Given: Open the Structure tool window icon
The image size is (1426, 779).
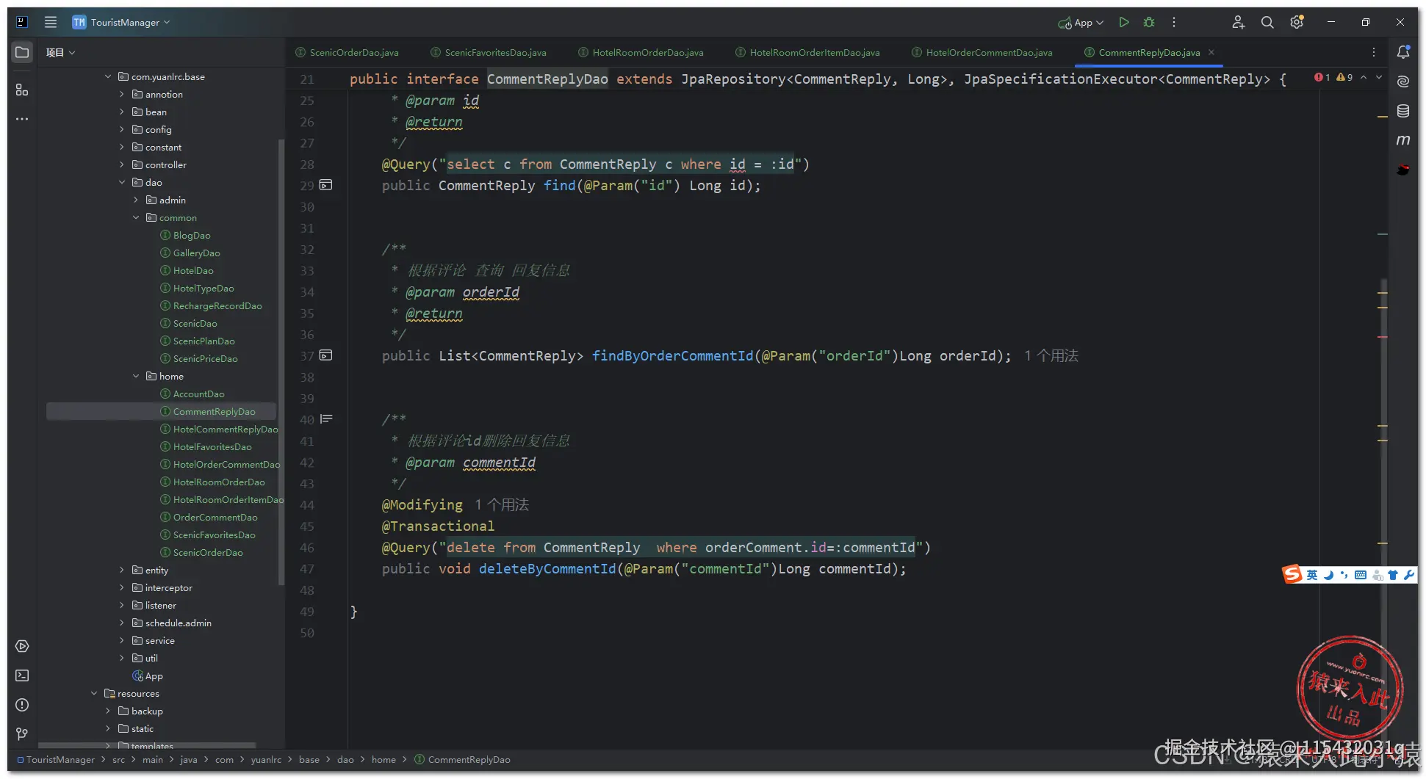Looking at the screenshot, I should pyautogui.click(x=22, y=90).
